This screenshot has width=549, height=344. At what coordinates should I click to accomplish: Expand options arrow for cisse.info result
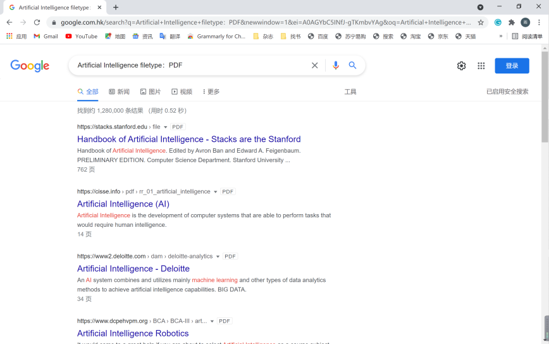pos(215,192)
